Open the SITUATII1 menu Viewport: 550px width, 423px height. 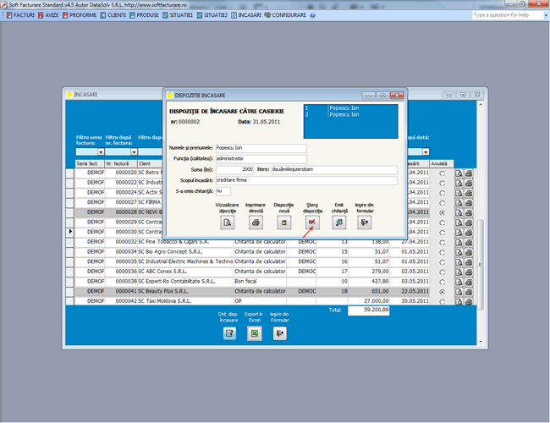point(178,15)
